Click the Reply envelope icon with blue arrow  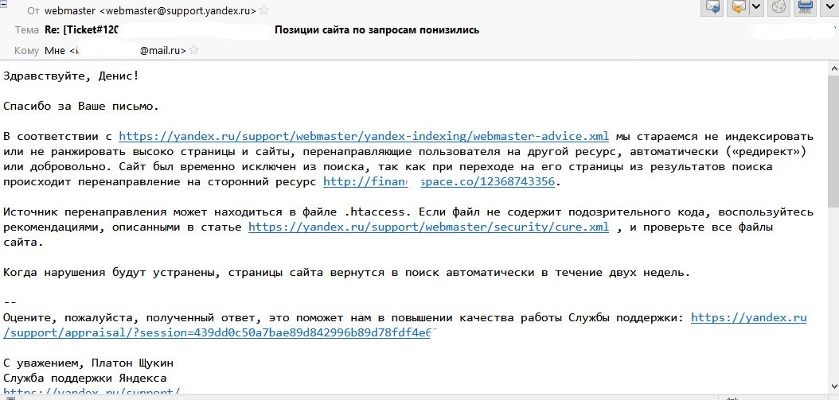[714, 7]
